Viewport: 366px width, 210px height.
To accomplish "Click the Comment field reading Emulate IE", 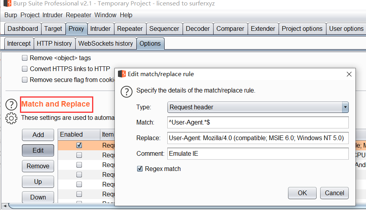I will point(258,153).
